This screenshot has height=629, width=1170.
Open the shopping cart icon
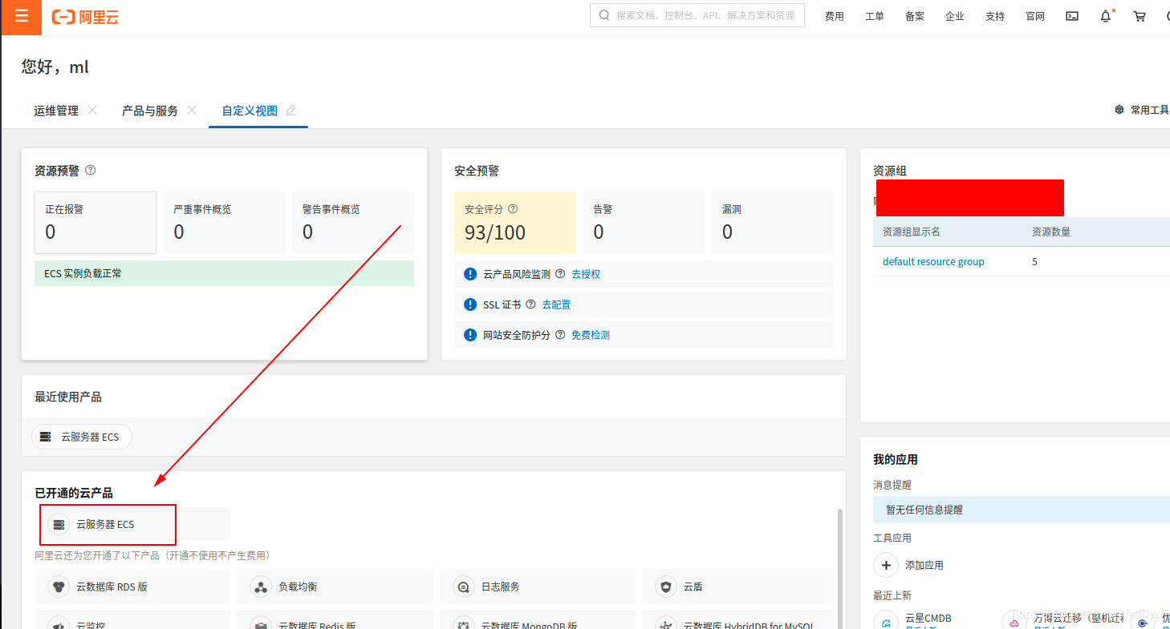(1139, 16)
